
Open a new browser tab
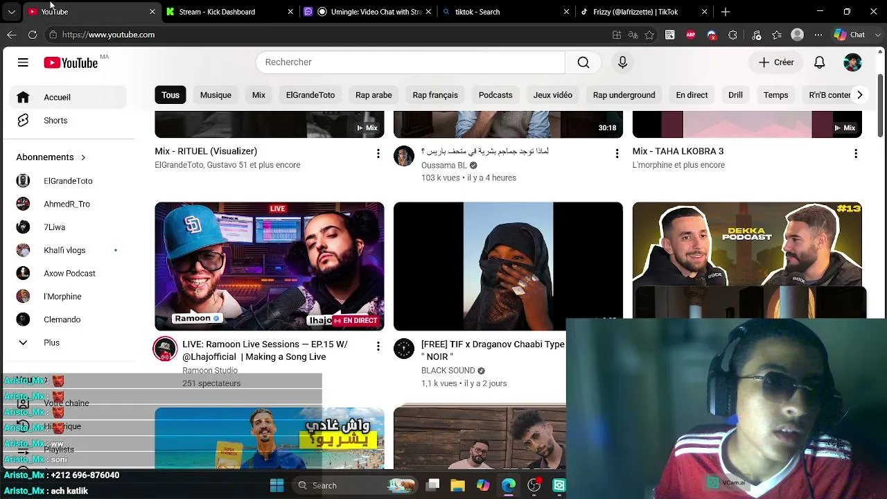click(725, 12)
